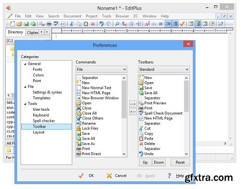Image resolution: width=241 pixels, height=189 pixels.
Task: Select Undo item in Toolbars list
Action: click(149, 154)
